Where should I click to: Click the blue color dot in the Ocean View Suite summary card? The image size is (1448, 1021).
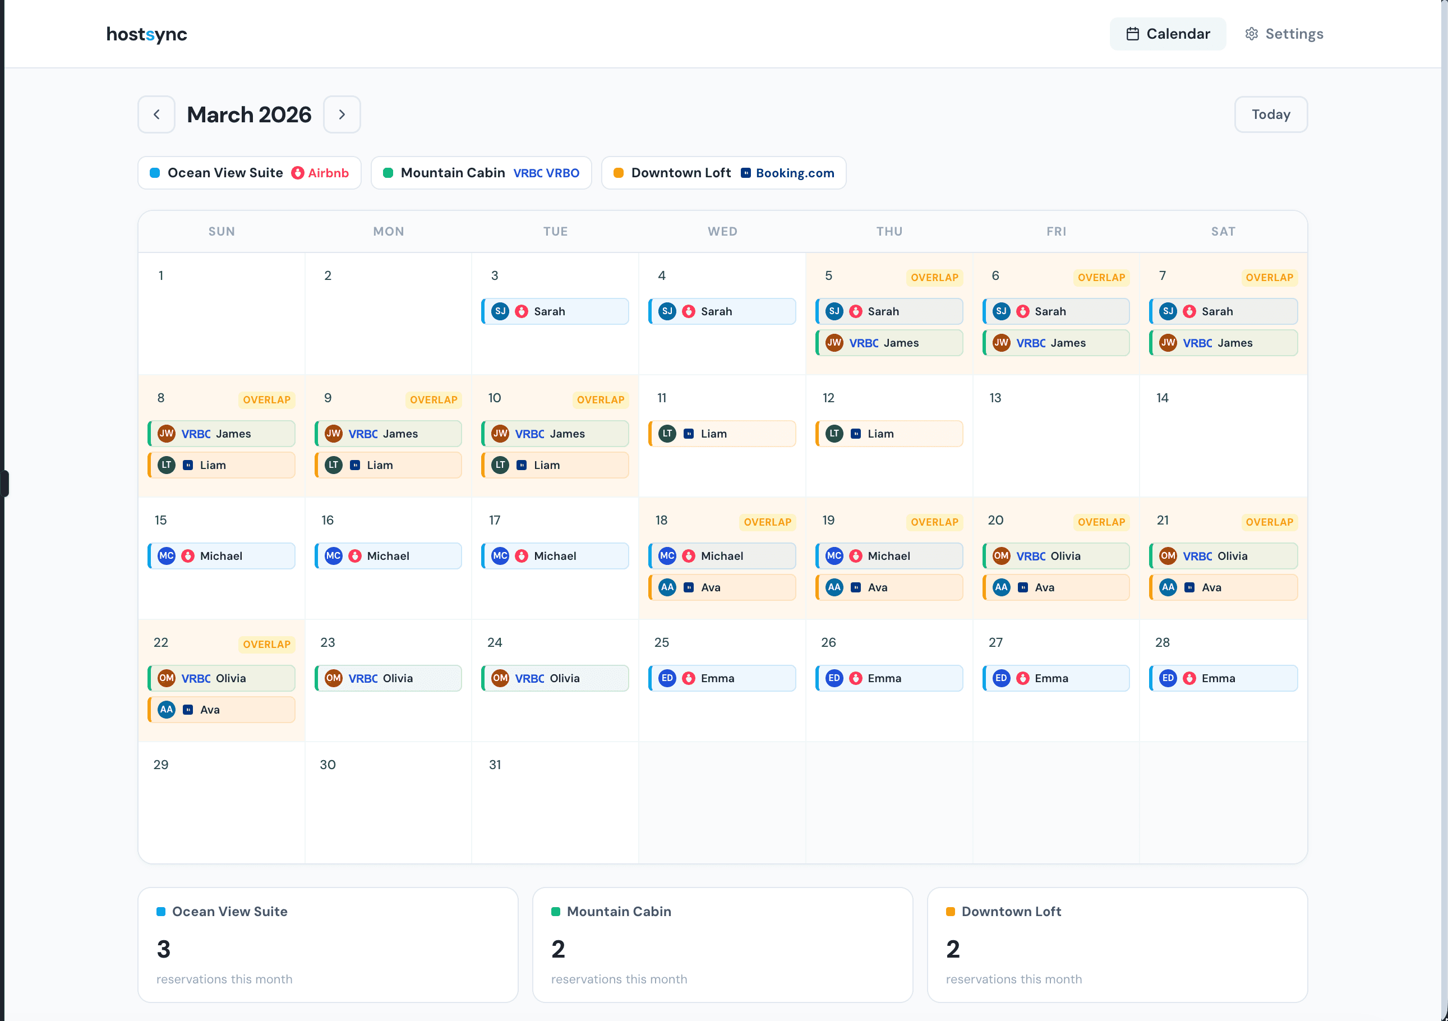pyautogui.click(x=161, y=911)
